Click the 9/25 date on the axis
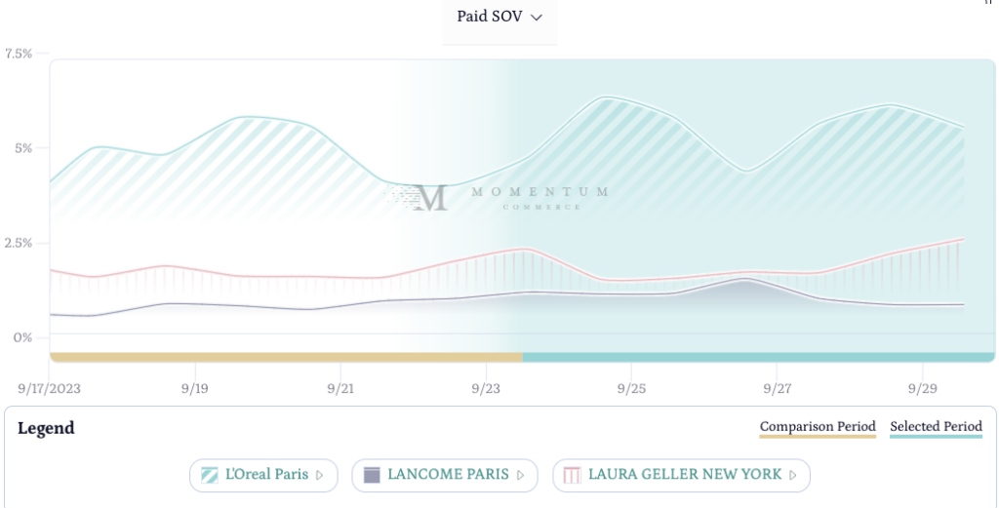The height and width of the screenshot is (508, 999). [631, 388]
